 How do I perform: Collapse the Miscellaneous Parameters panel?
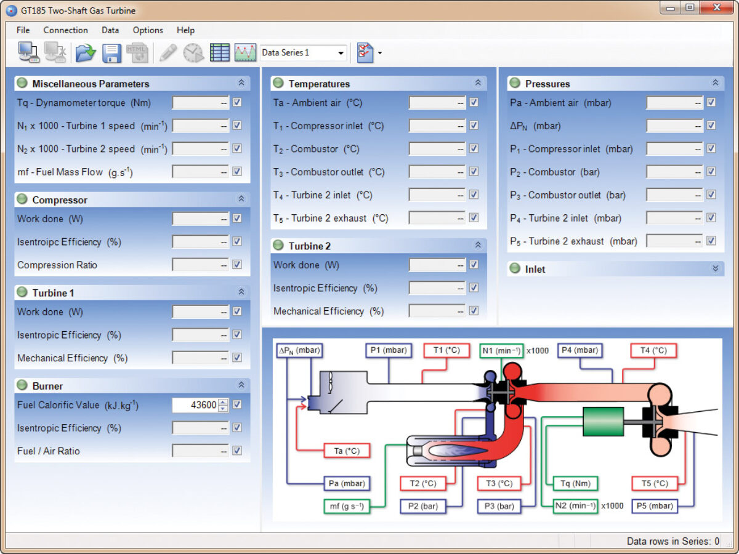[x=241, y=82]
